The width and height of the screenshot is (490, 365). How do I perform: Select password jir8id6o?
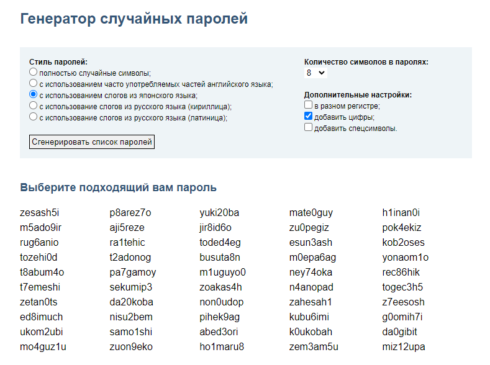(216, 228)
